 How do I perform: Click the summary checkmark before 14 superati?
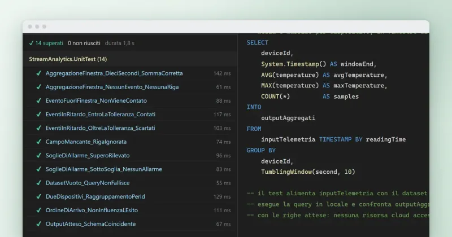[31, 43]
